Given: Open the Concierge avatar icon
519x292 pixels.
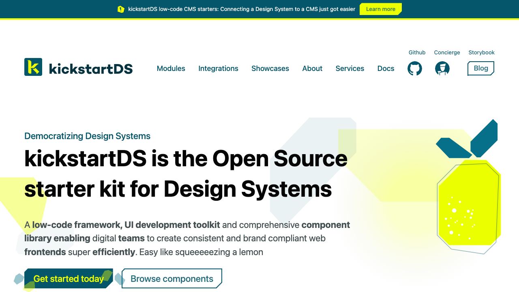Looking at the screenshot, I should 442,69.
